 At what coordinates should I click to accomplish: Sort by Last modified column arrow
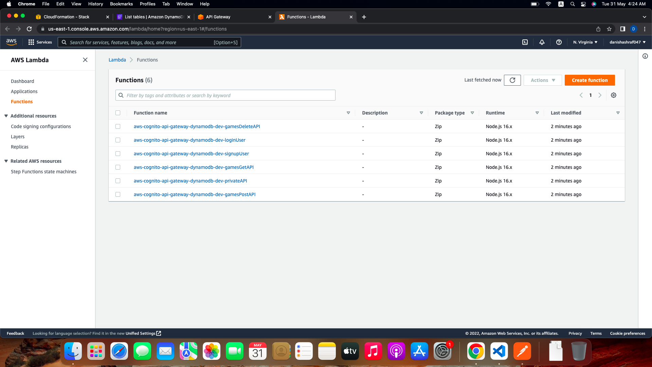618,113
